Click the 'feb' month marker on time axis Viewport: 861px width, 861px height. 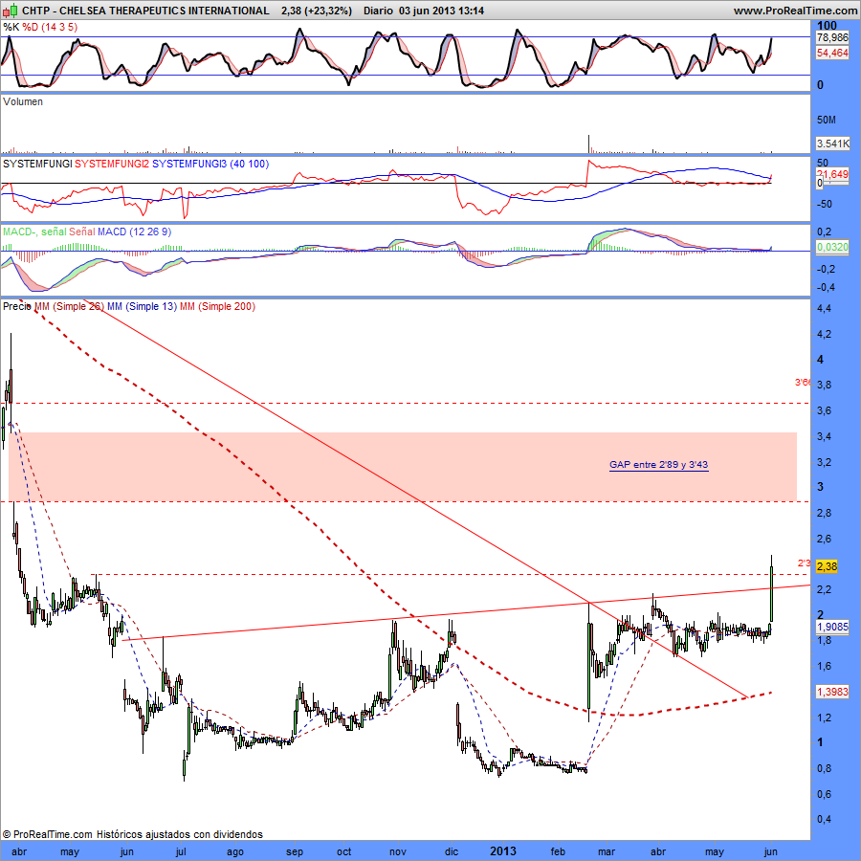(x=558, y=851)
